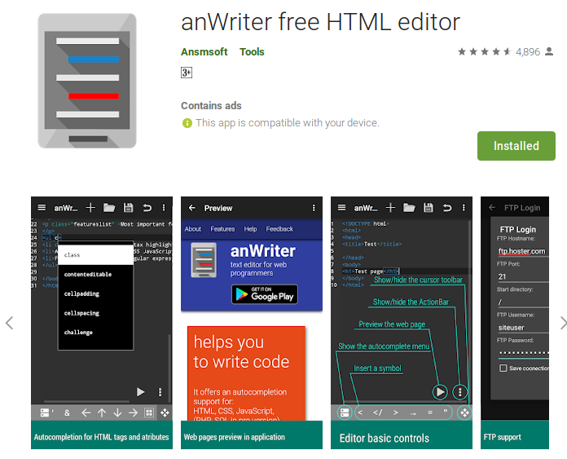Click play preview icon in first screenshot
Screen dimensions: 567x459
pyautogui.click(x=140, y=391)
